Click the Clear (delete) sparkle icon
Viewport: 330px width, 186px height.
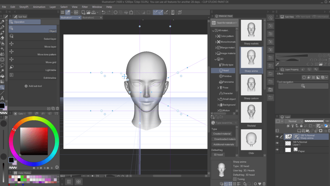[115, 12]
